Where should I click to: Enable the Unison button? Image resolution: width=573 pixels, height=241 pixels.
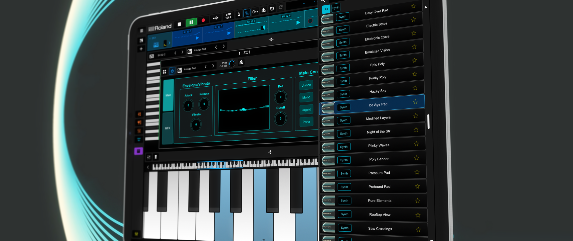click(306, 85)
